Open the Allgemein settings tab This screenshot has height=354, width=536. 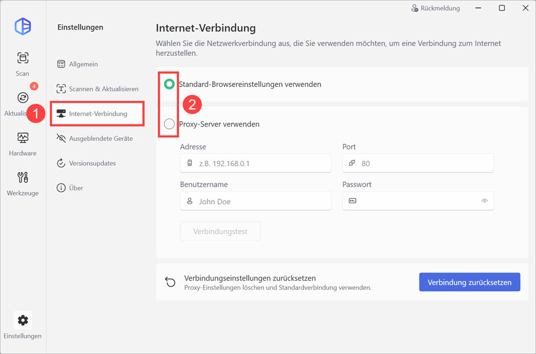pyautogui.click(x=83, y=64)
